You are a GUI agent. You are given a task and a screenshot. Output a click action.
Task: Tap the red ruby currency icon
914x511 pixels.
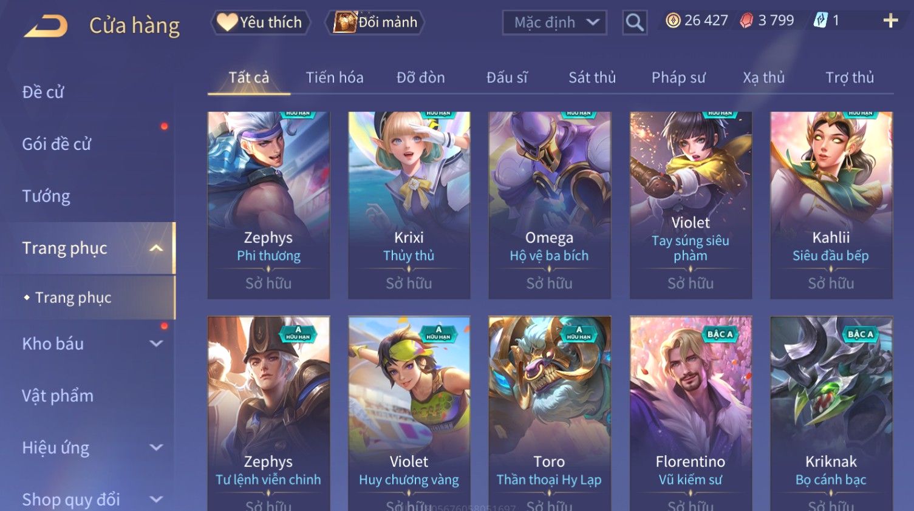pyautogui.click(x=746, y=21)
